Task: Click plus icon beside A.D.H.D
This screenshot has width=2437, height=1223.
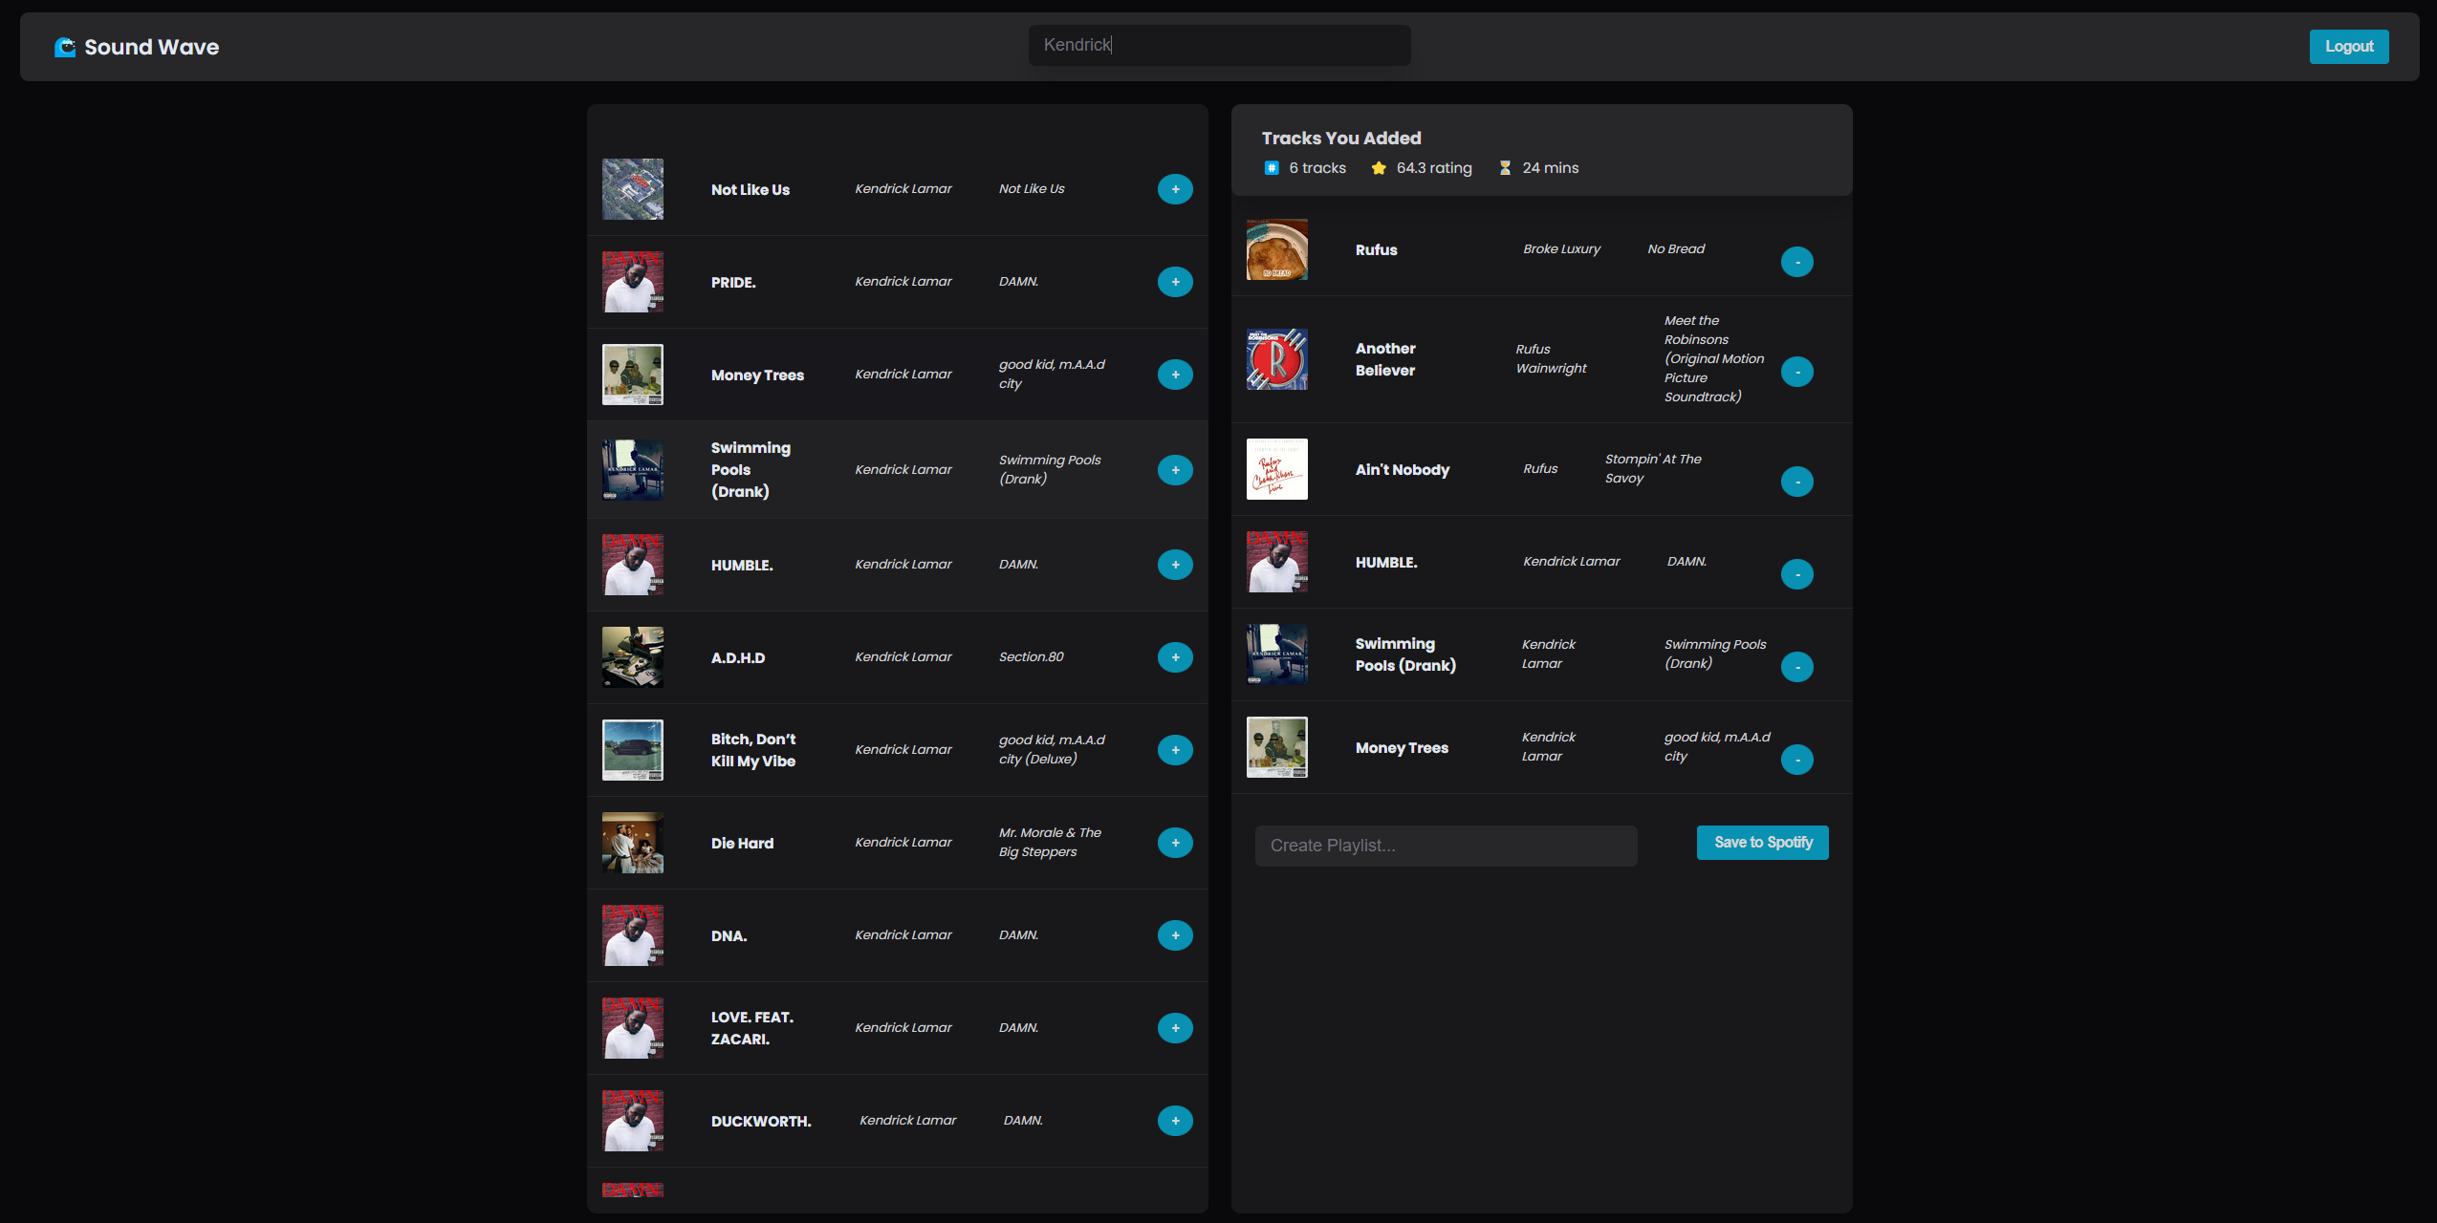Action: 1174,657
